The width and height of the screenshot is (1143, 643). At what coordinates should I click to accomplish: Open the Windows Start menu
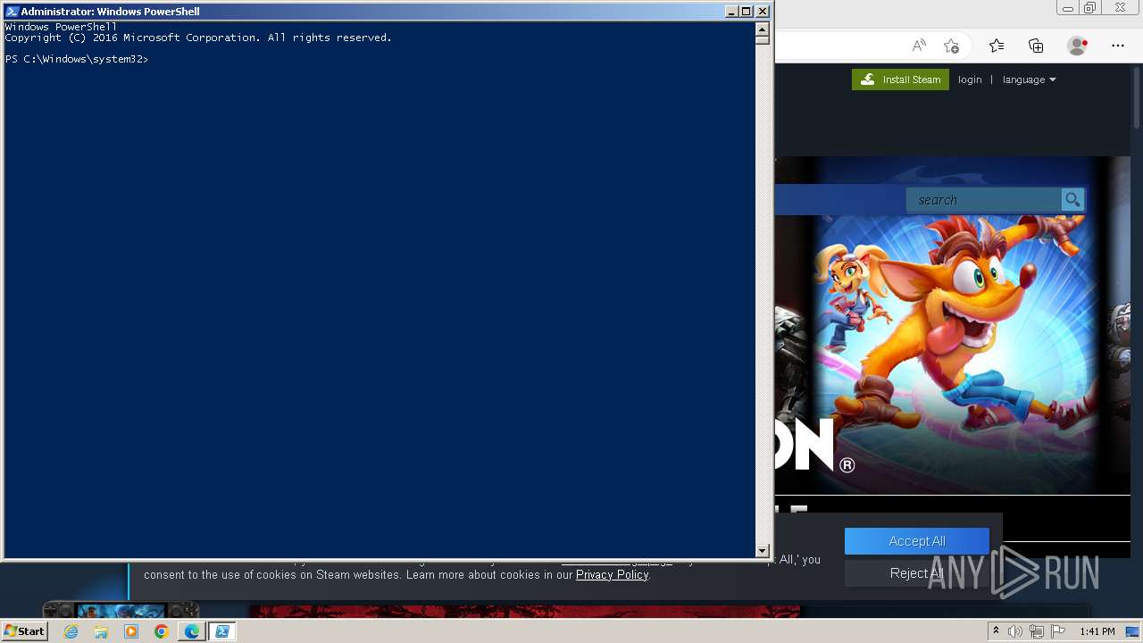[24, 631]
